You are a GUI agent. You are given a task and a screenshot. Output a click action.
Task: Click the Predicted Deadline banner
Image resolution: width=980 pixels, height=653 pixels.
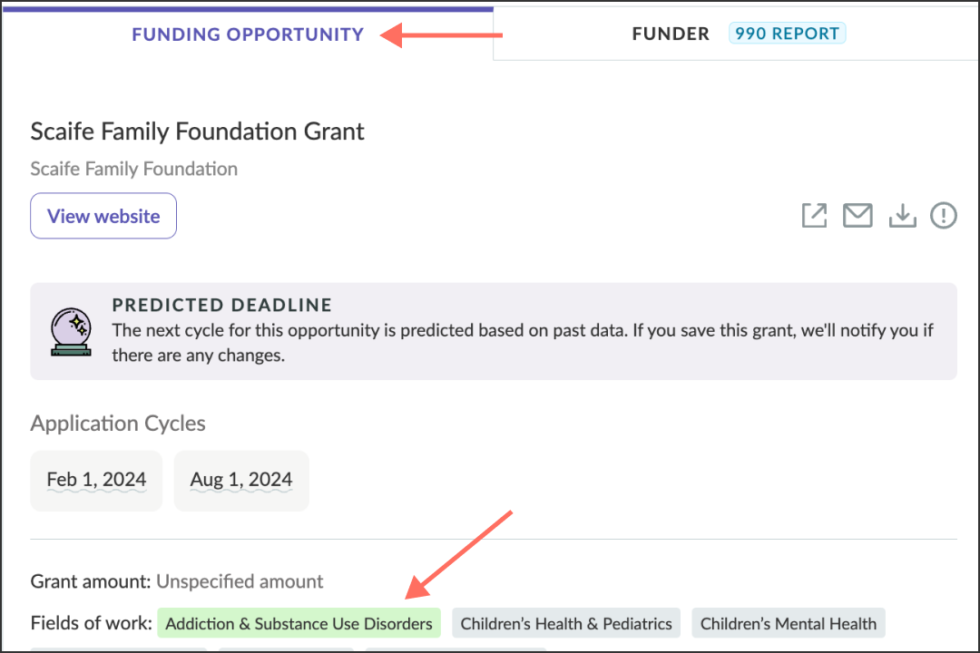494,330
